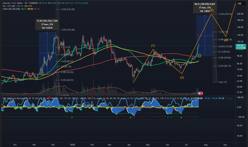
Task: Click the VMC value -95.00 in the legend
Action: pos(207,98)
